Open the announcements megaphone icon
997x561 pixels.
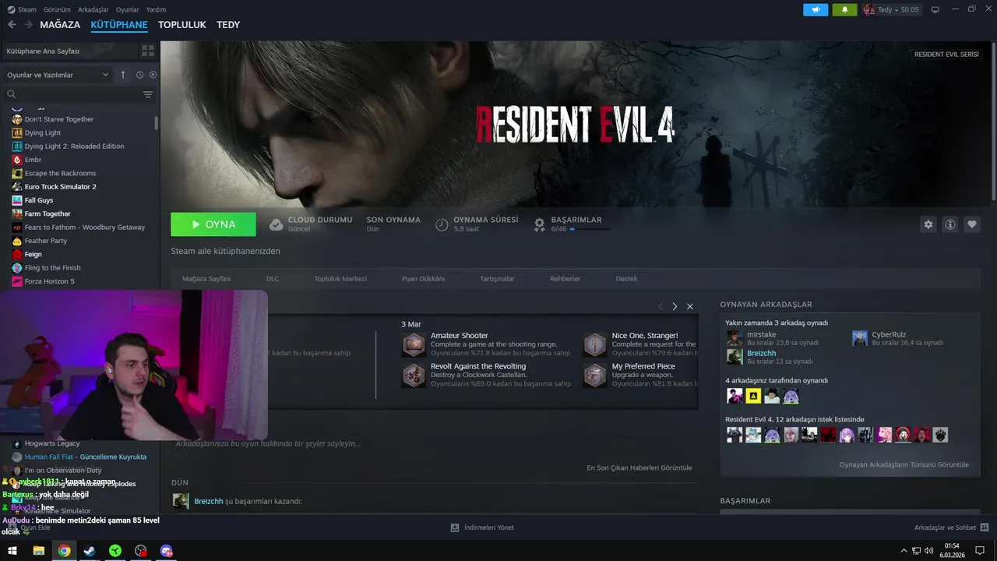[x=816, y=9]
